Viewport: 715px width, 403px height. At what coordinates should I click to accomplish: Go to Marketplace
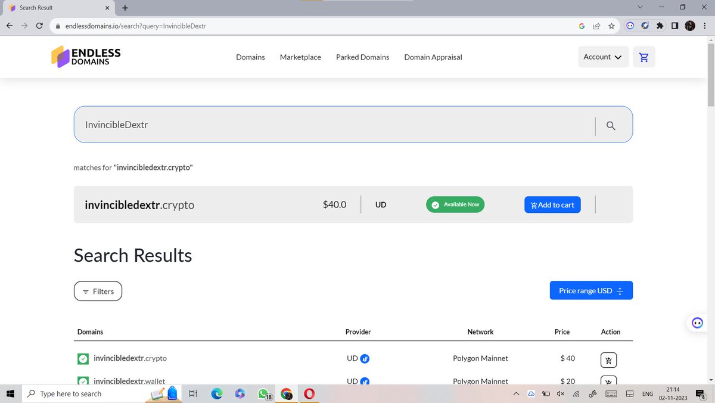pyautogui.click(x=300, y=57)
